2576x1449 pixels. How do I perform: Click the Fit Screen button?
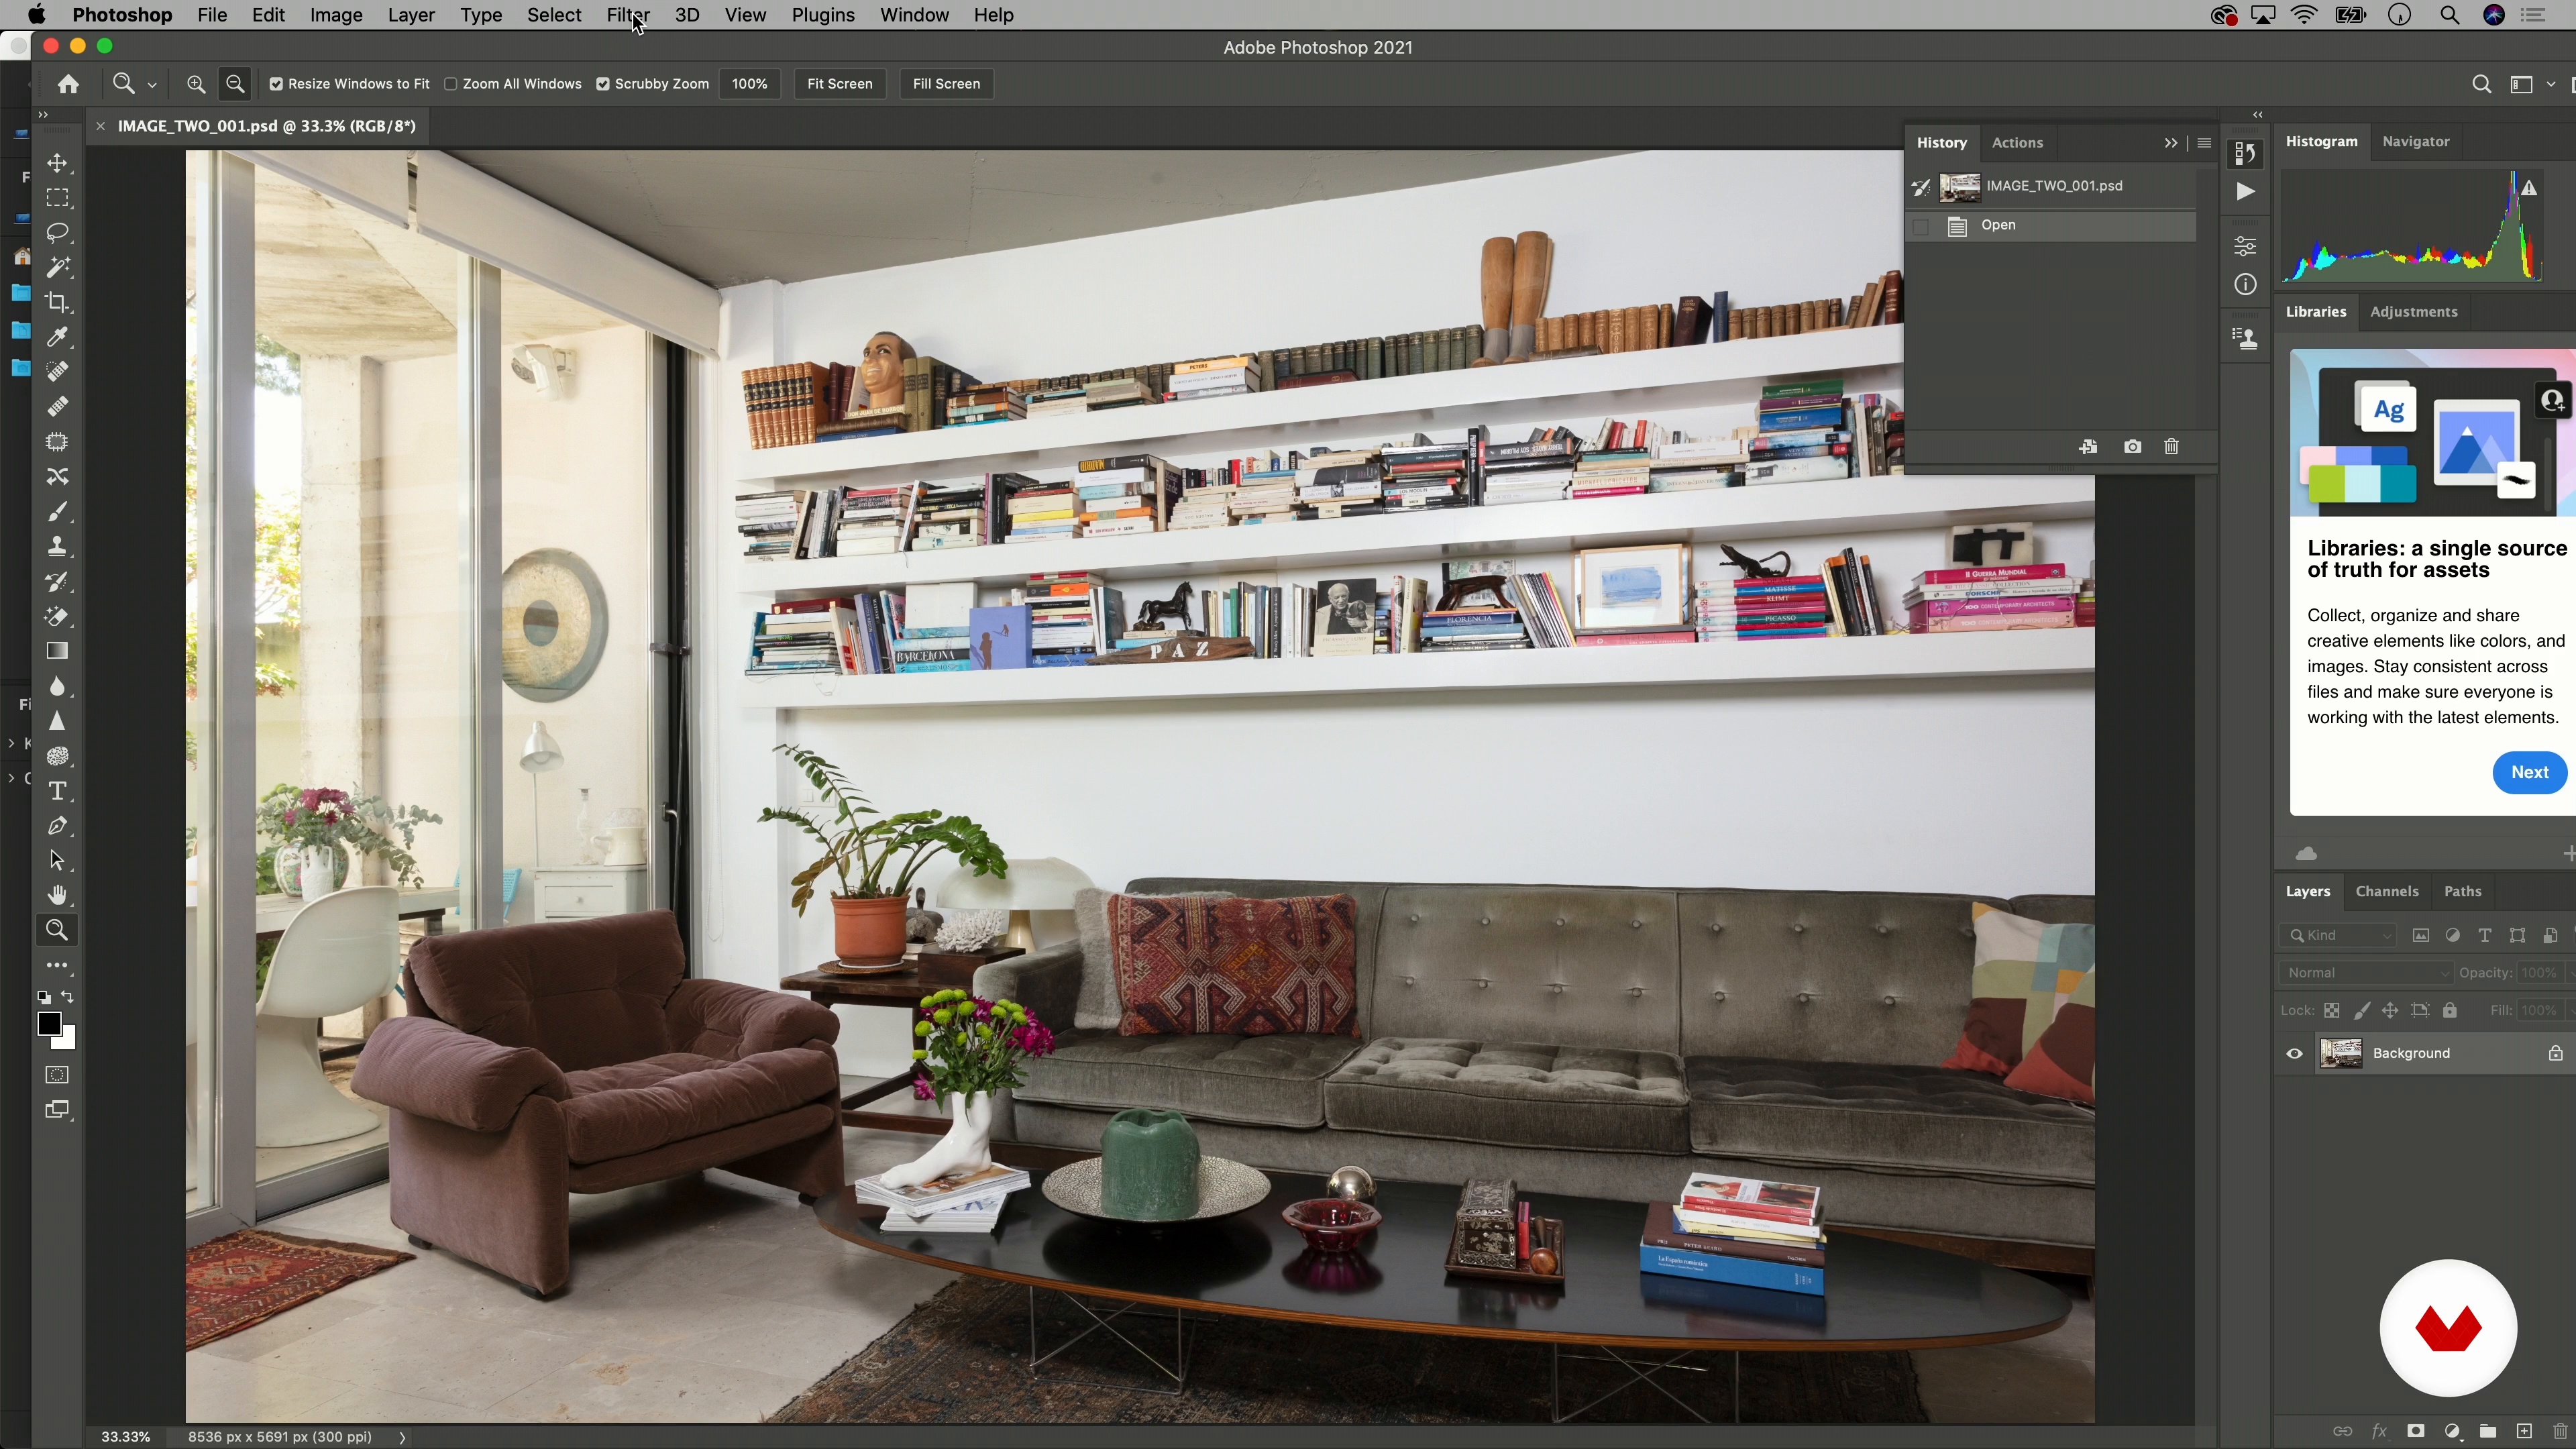(839, 84)
